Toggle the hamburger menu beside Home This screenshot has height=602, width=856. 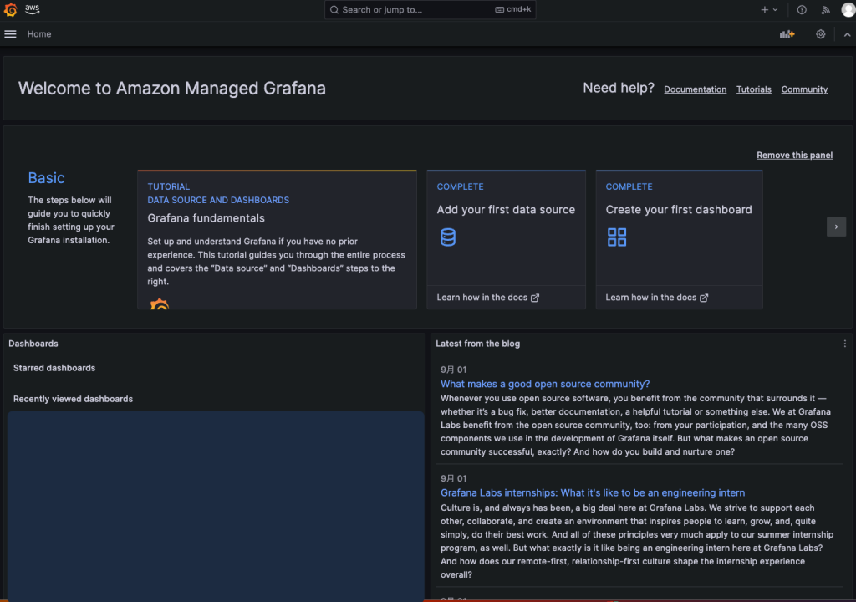click(x=10, y=33)
